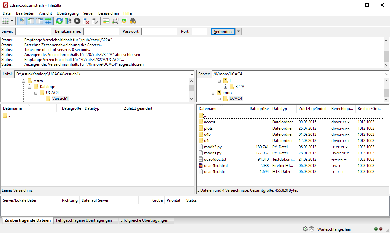Cancel the current operation icon
Viewport: 390px width, 233px height.
(77, 21)
